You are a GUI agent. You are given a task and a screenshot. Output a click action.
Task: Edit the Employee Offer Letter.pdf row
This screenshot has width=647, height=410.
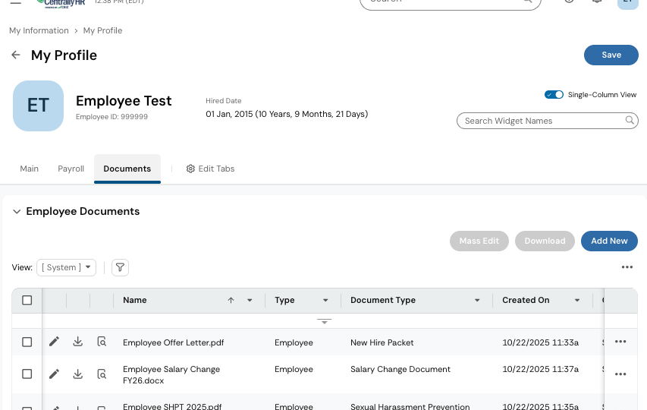54,342
